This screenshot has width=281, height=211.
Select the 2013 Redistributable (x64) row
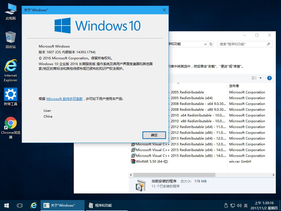click(x=198, y=138)
